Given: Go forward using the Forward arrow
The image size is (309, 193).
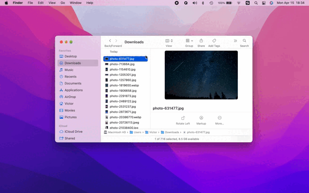Looking at the screenshot, I should (x=116, y=41).
